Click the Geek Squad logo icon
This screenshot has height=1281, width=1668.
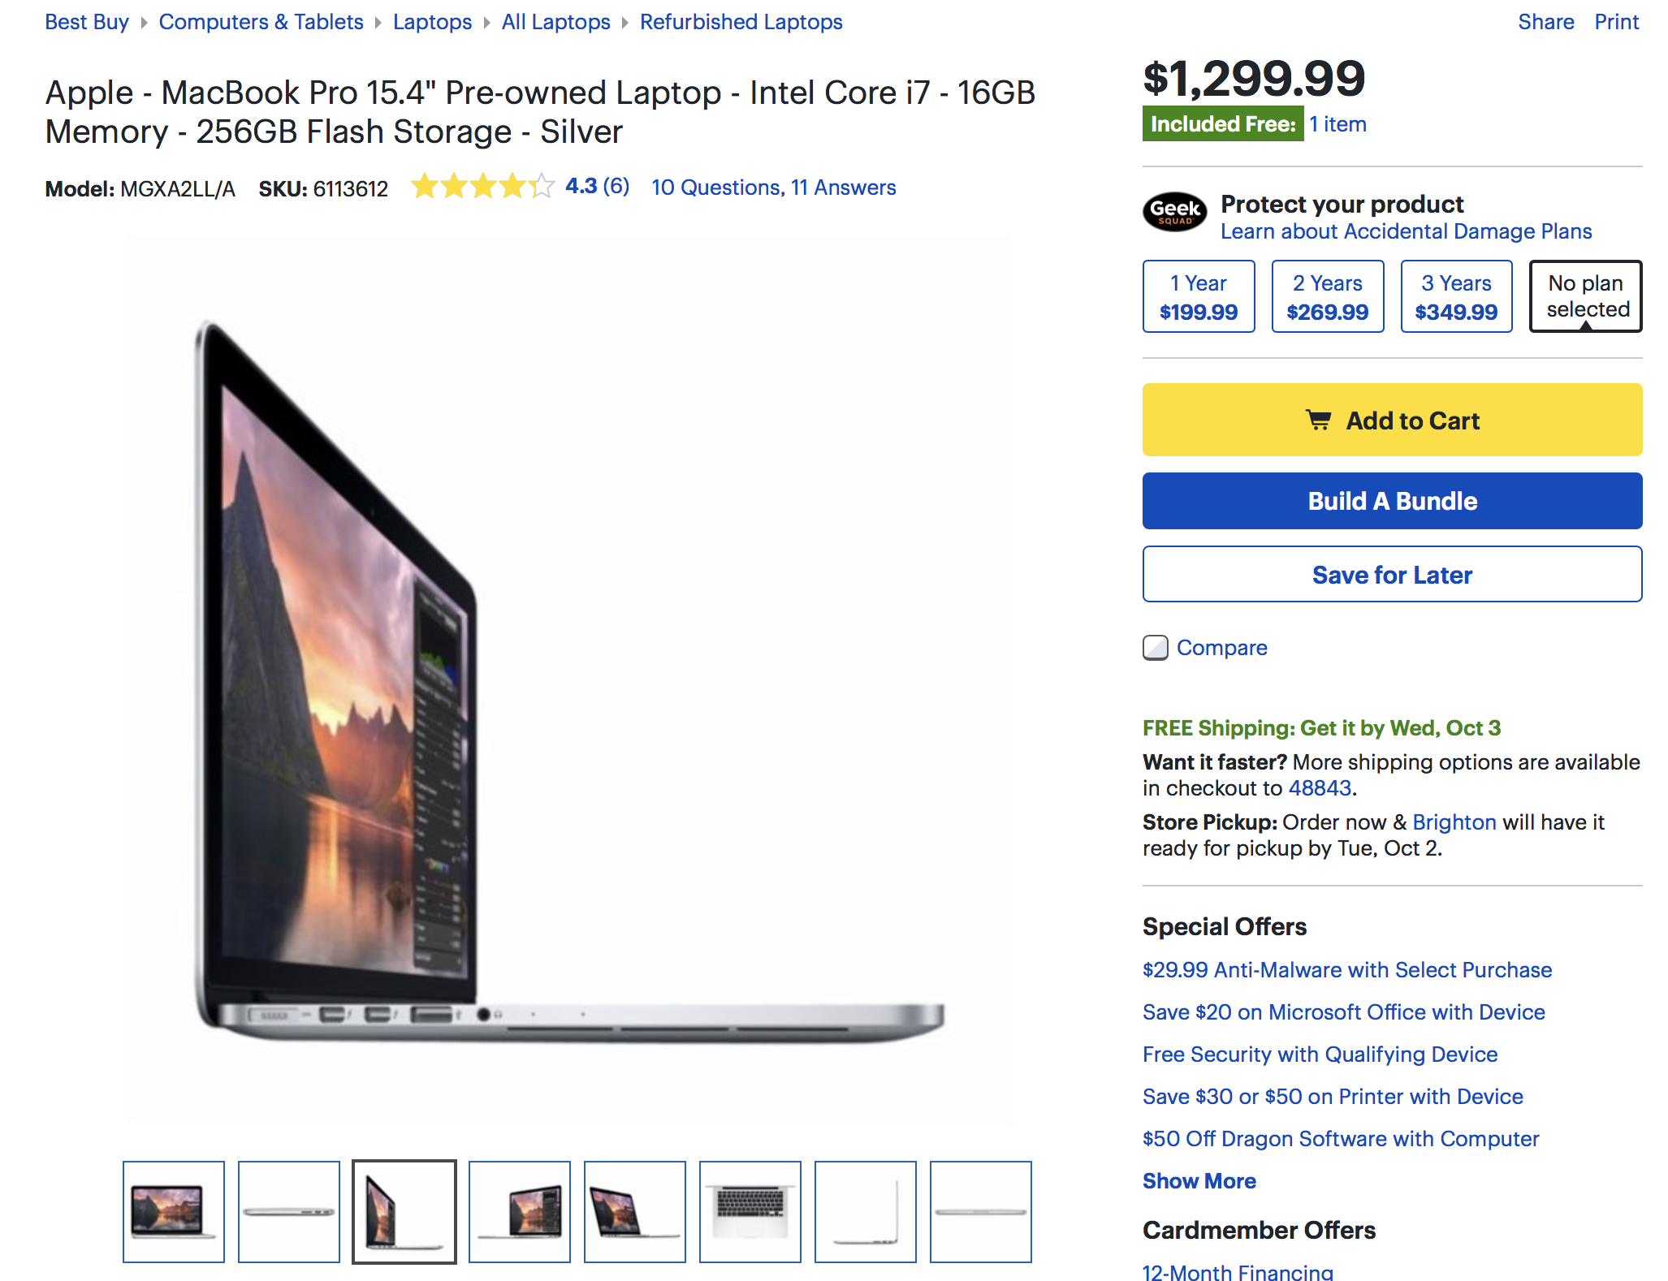coord(1174,212)
